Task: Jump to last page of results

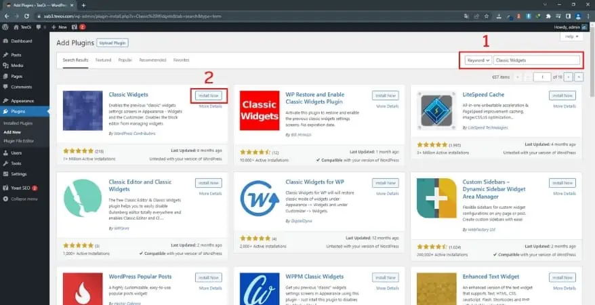Action: (579, 77)
